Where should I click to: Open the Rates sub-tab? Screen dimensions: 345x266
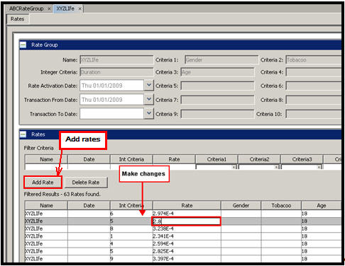17,19
